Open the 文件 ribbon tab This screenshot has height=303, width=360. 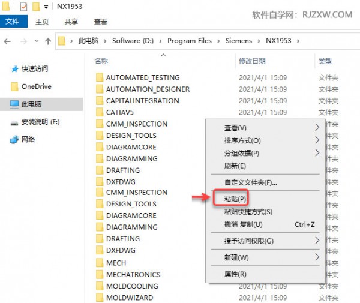pos(14,22)
